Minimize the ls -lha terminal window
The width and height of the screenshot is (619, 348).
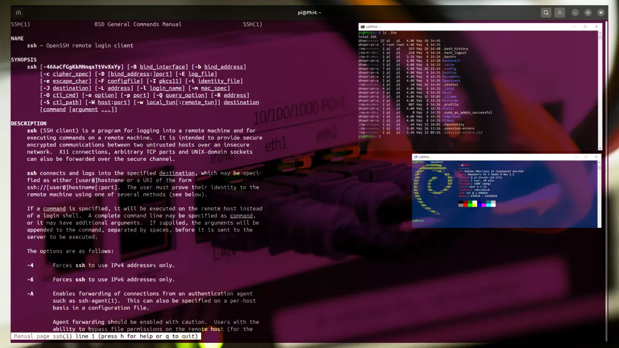[573, 26]
